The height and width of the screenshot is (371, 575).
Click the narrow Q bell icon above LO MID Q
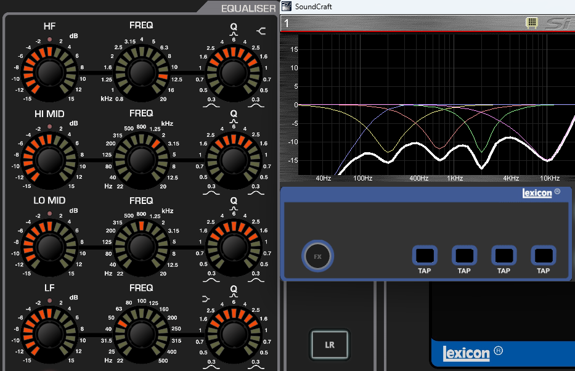point(234,208)
